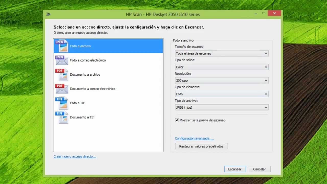
Task: Close the HP Scan window
Action: (274, 13)
